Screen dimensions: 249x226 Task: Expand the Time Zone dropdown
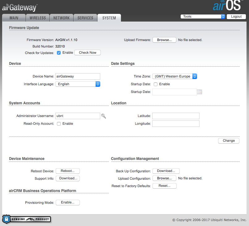[175, 76]
